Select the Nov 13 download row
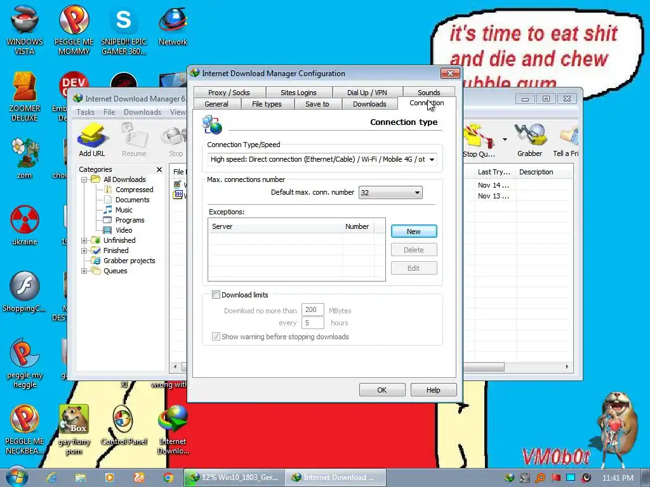The width and height of the screenshot is (650, 487). click(493, 196)
